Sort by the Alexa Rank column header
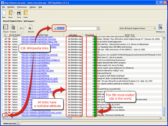 [89, 35]
